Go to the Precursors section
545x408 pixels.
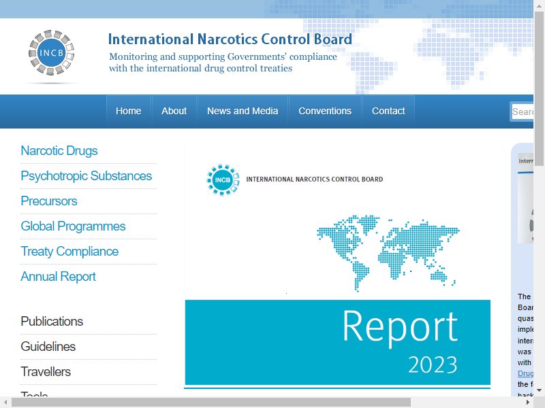pos(49,201)
